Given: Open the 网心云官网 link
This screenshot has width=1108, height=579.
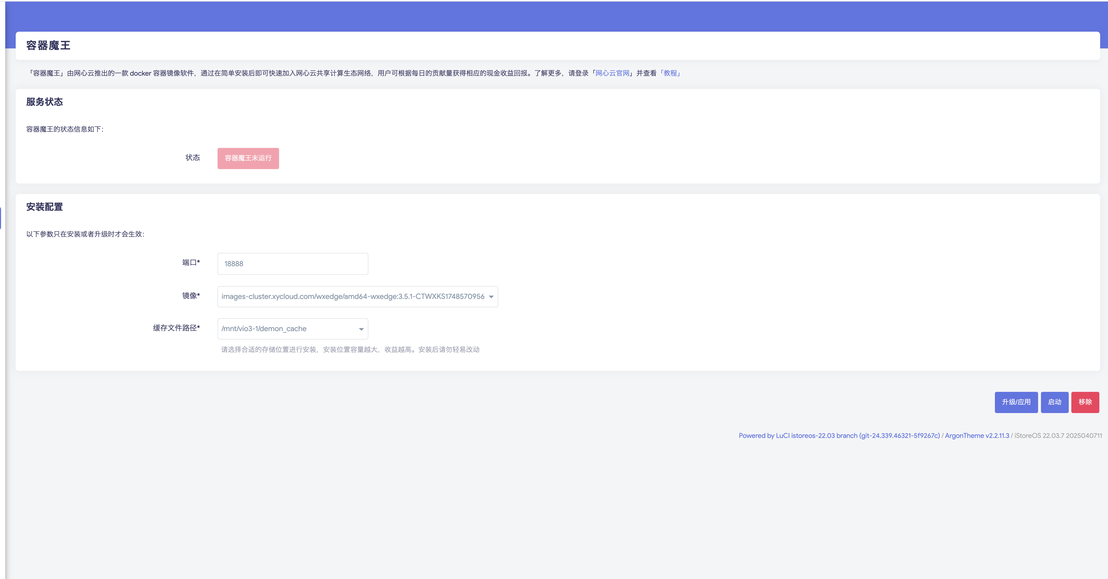Looking at the screenshot, I should click(612, 73).
